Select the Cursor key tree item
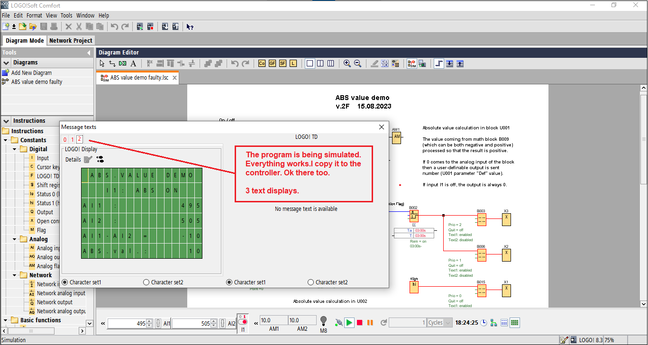 (48, 167)
